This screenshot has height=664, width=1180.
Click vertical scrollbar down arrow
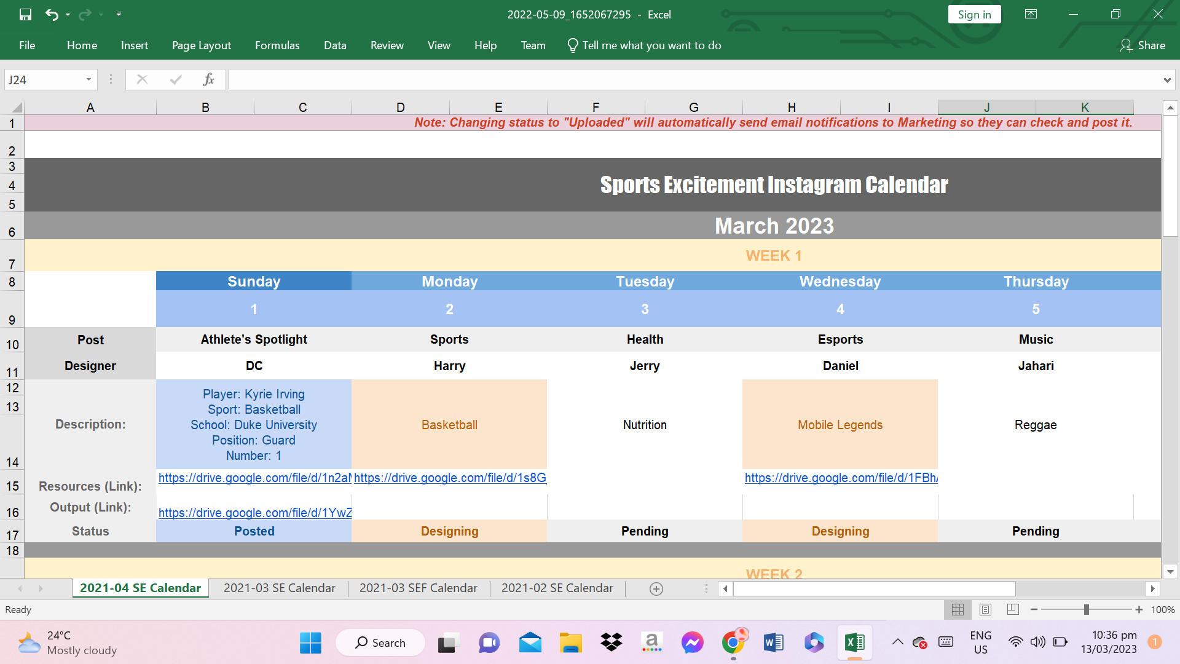(1171, 572)
